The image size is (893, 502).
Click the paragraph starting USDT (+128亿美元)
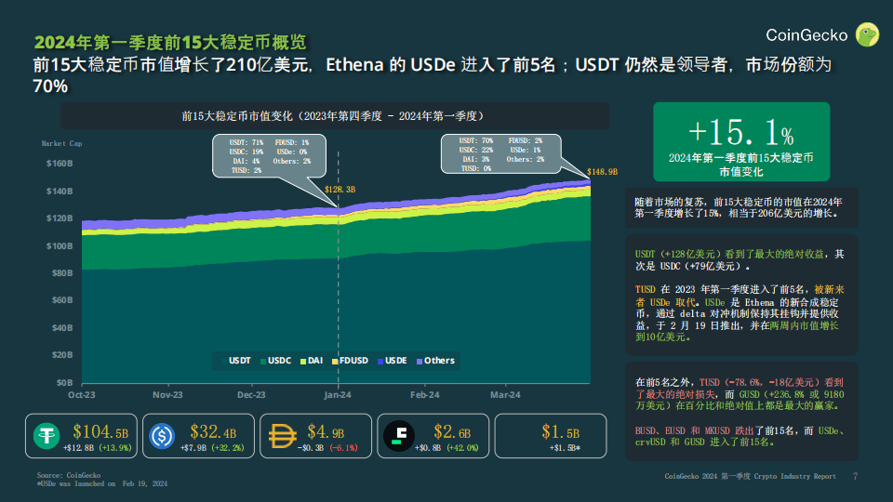tap(740, 260)
